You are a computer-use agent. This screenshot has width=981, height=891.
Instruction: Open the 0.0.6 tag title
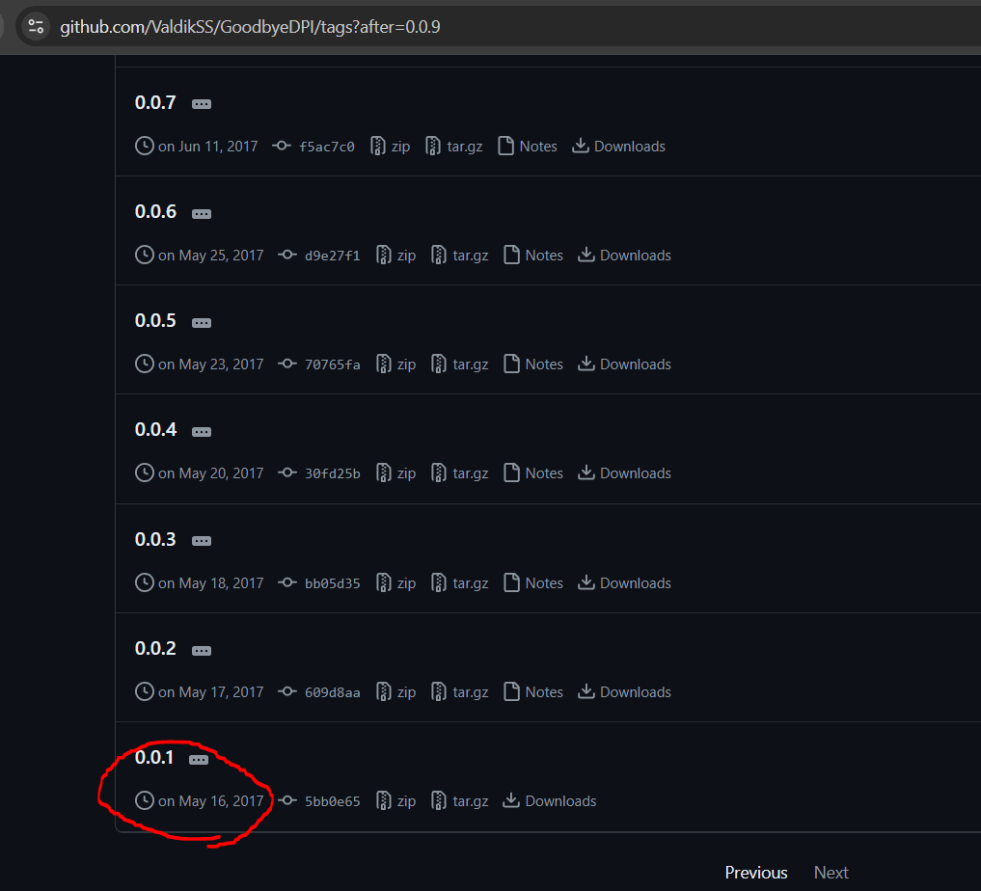pos(156,212)
